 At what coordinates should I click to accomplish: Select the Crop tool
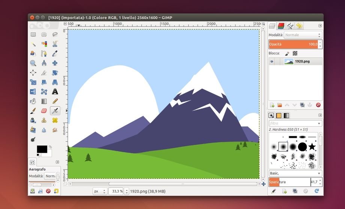pyautogui.click(x=44, y=73)
